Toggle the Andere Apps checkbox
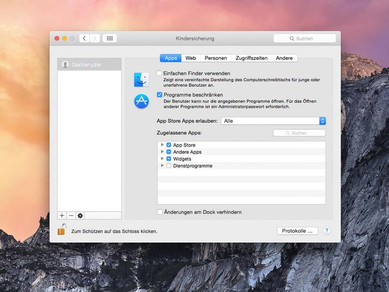 [x=169, y=152]
